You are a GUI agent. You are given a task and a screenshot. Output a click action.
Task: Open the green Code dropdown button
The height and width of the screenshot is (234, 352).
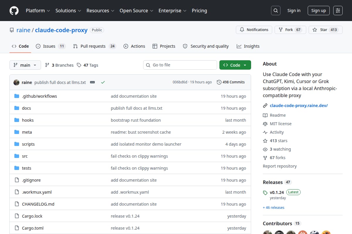point(235,65)
